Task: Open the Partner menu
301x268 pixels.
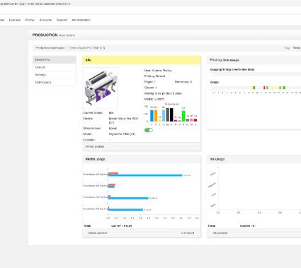Action: tap(30, 20)
